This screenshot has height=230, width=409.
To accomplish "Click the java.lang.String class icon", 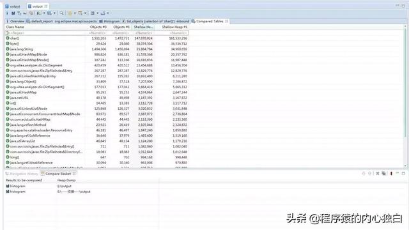I will pyautogui.click(x=8, y=49).
